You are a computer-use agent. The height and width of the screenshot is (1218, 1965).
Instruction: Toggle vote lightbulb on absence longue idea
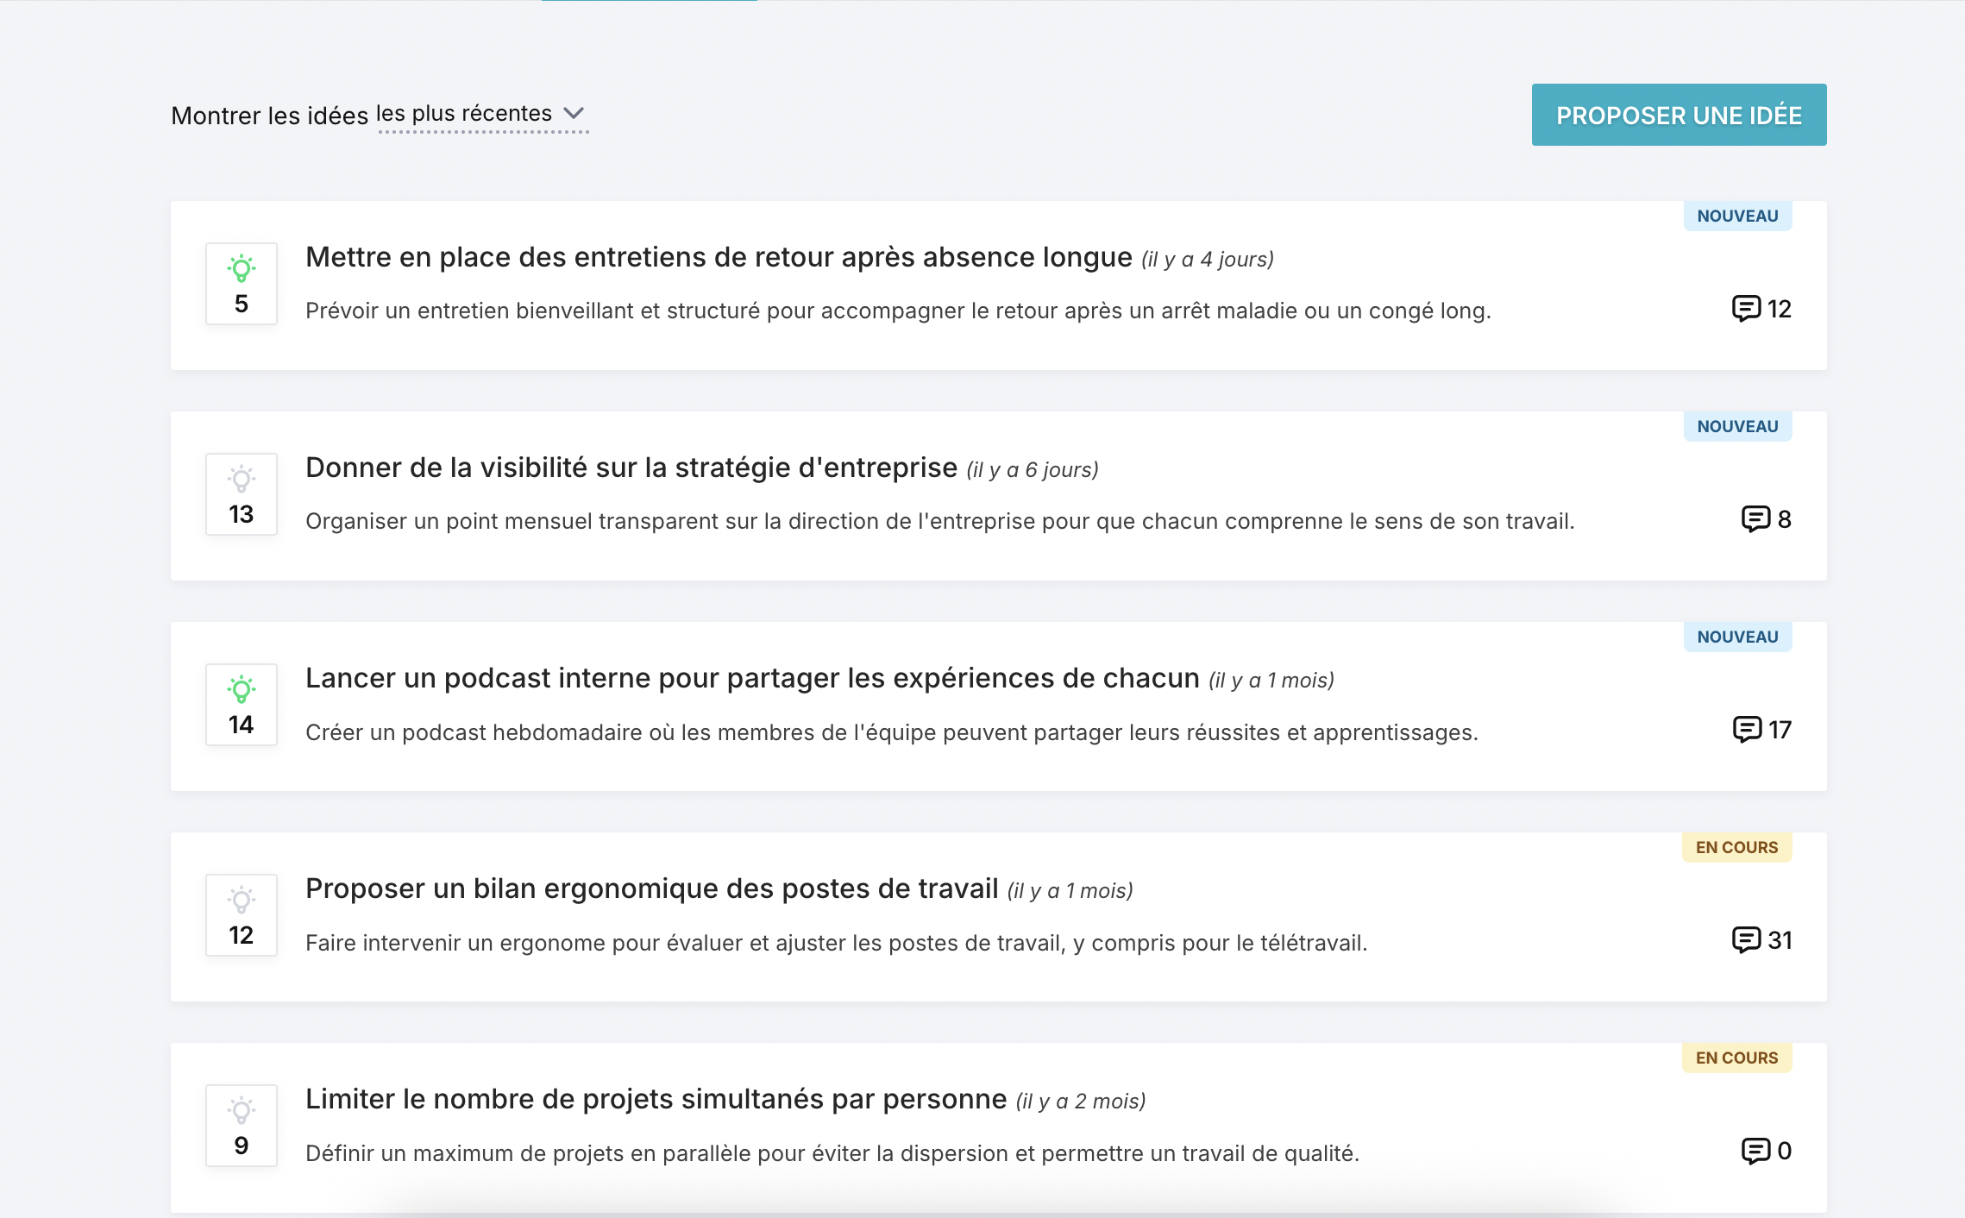[x=242, y=269]
